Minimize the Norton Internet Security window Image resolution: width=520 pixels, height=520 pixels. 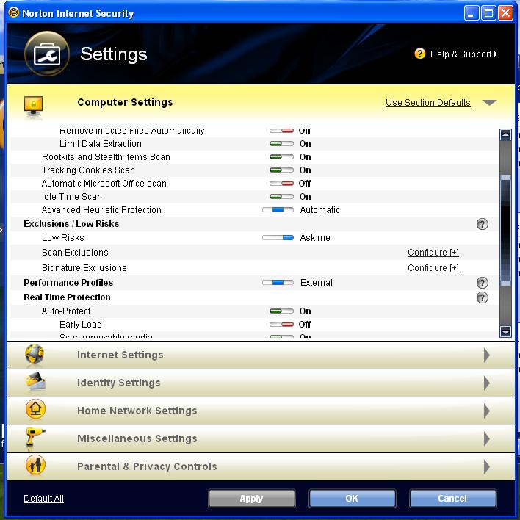click(472, 13)
